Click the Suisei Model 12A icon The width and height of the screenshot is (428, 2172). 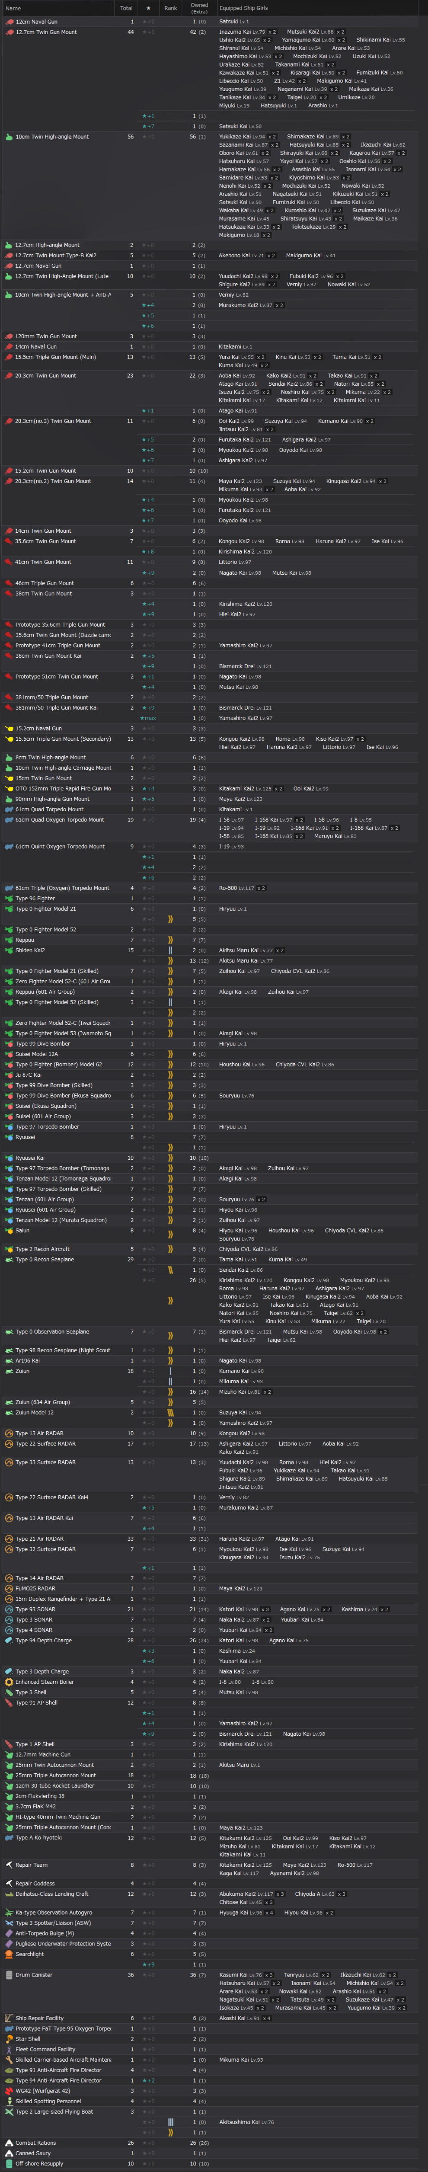coord(9,1054)
